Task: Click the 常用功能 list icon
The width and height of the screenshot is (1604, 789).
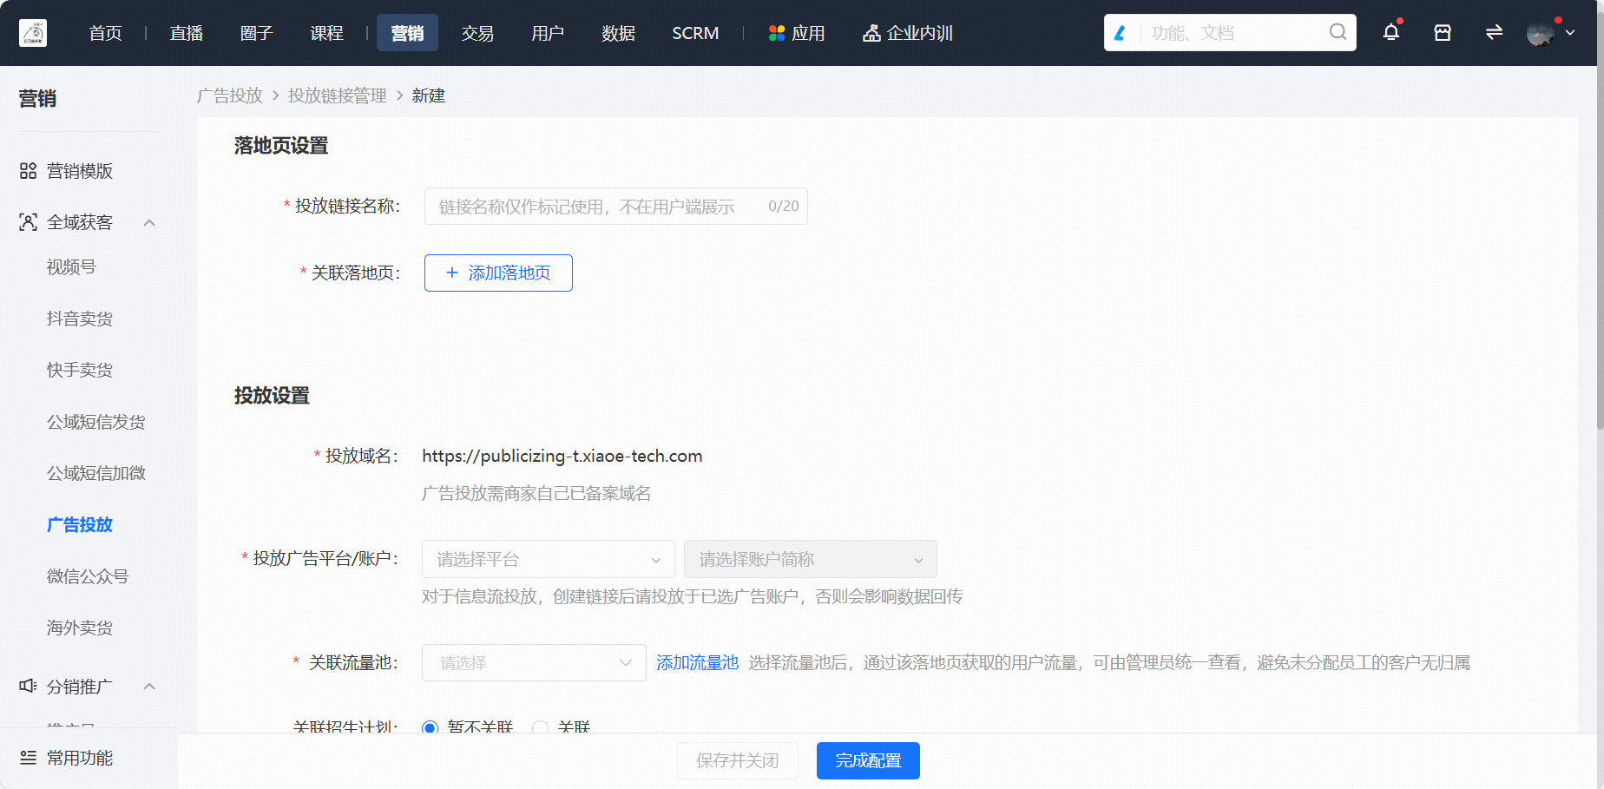Action: pyautogui.click(x=28, y=758)
